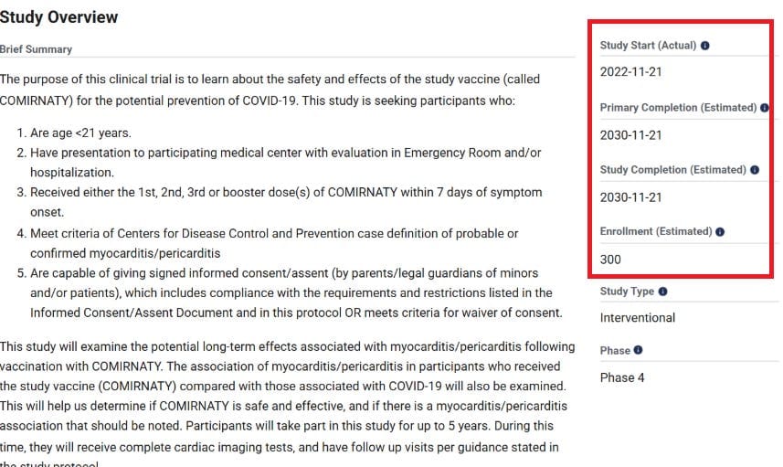The width and height of the screenshot is (783, 467).
Task: Select the Enrollment (Estimated) label text
Action: tap(656, 231)
